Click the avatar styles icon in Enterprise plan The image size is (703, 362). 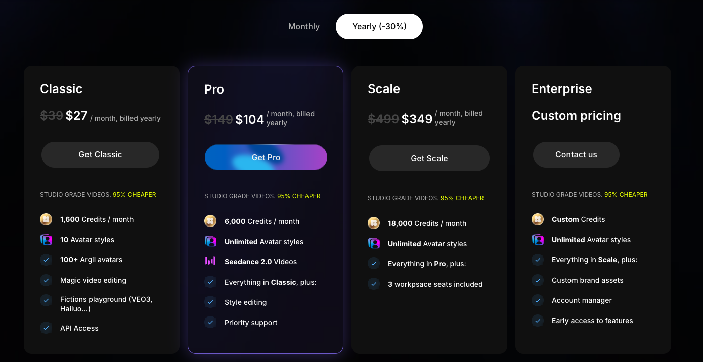538,240
